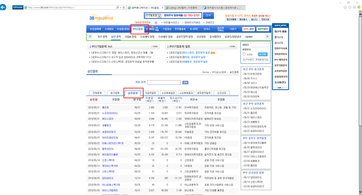The height and width of the screenshot is (195, 362).
Task: Click the blue 로그인 button
Action: pyautogui.click(x=262, y=55)
